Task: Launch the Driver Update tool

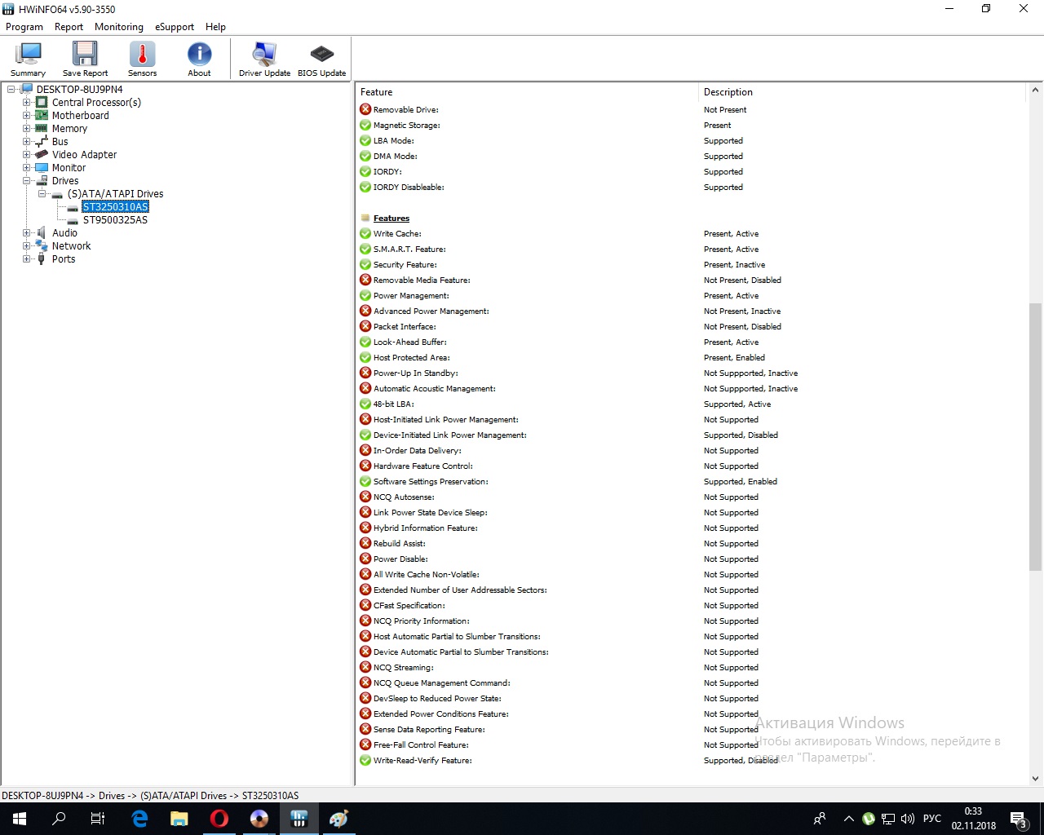Action: tap(264, 59)
